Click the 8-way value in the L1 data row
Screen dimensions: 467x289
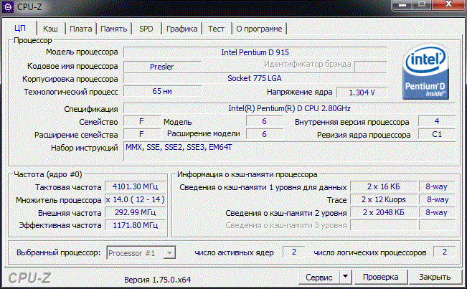coord(437,186)
